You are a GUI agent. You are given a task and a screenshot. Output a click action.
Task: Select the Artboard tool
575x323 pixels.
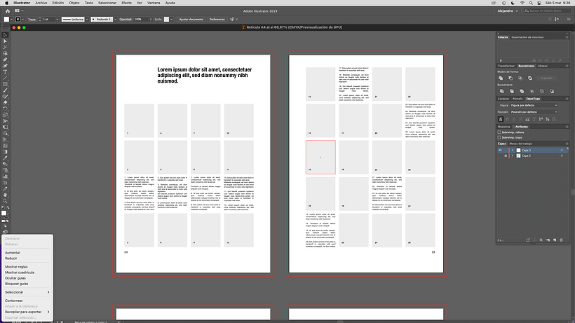pos(5,183)
